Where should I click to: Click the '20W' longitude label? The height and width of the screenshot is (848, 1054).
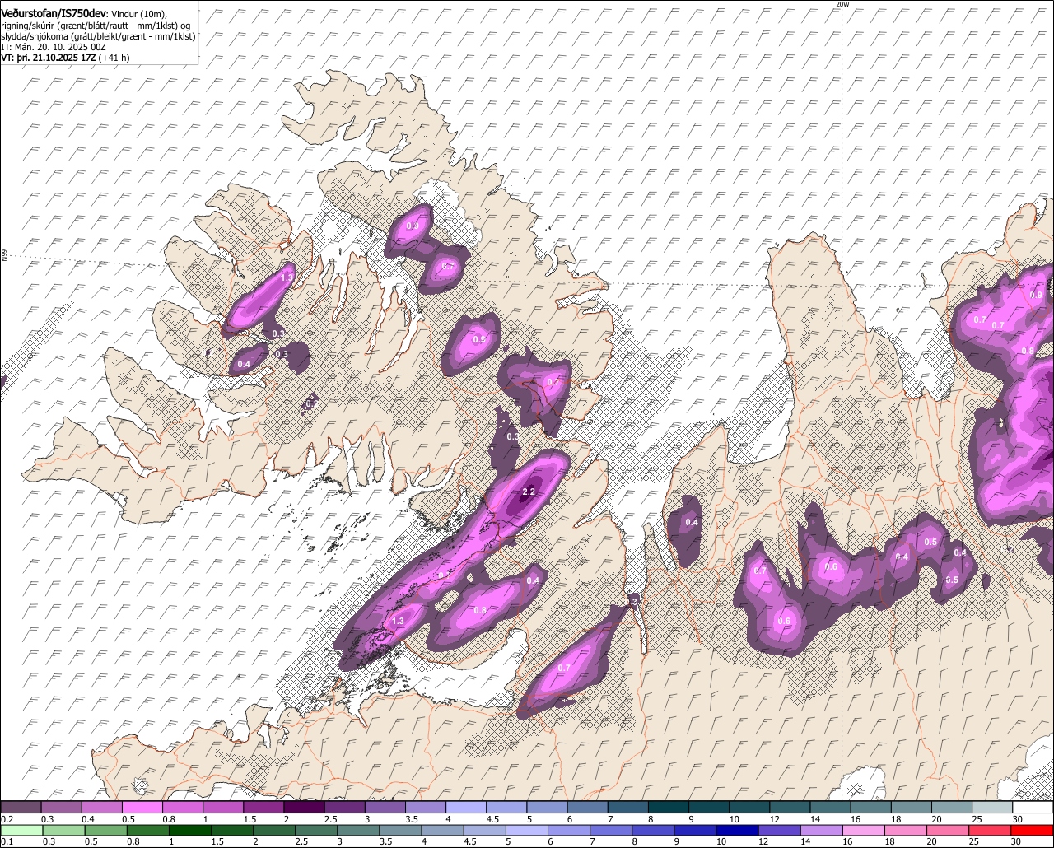tap(842, 4)
